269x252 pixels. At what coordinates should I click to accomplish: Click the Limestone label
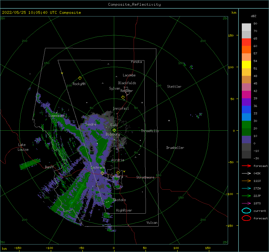coord(56,116)
